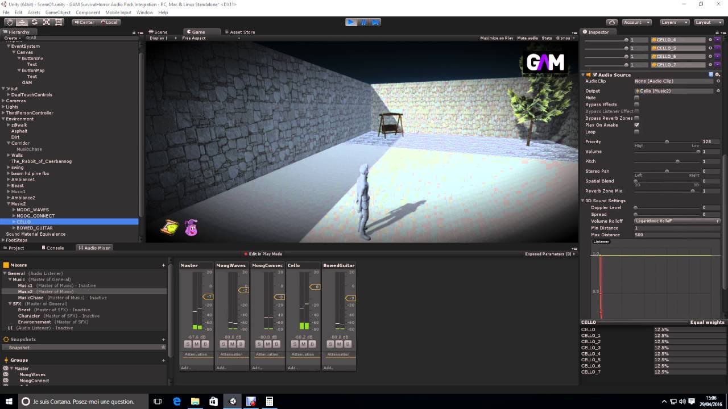The height and width of the screenshot is (409, 728).
Task: Open the Hierarchy Create dropdown
Action: (x=11, y=38)
